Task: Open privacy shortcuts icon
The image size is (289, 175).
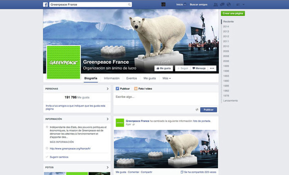Action: point(238,4)
